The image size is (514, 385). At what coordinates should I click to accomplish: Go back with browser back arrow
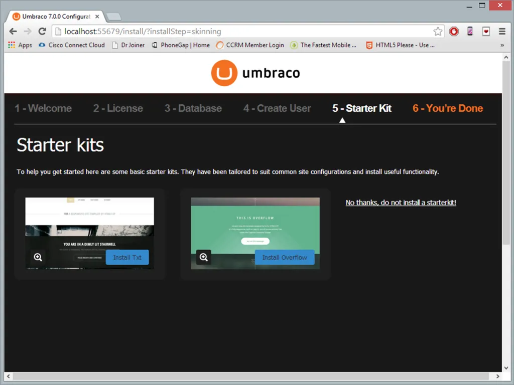[x=13, y=32]
